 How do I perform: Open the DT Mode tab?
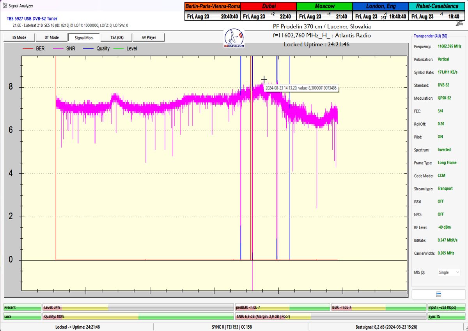[x=51, y=37]
